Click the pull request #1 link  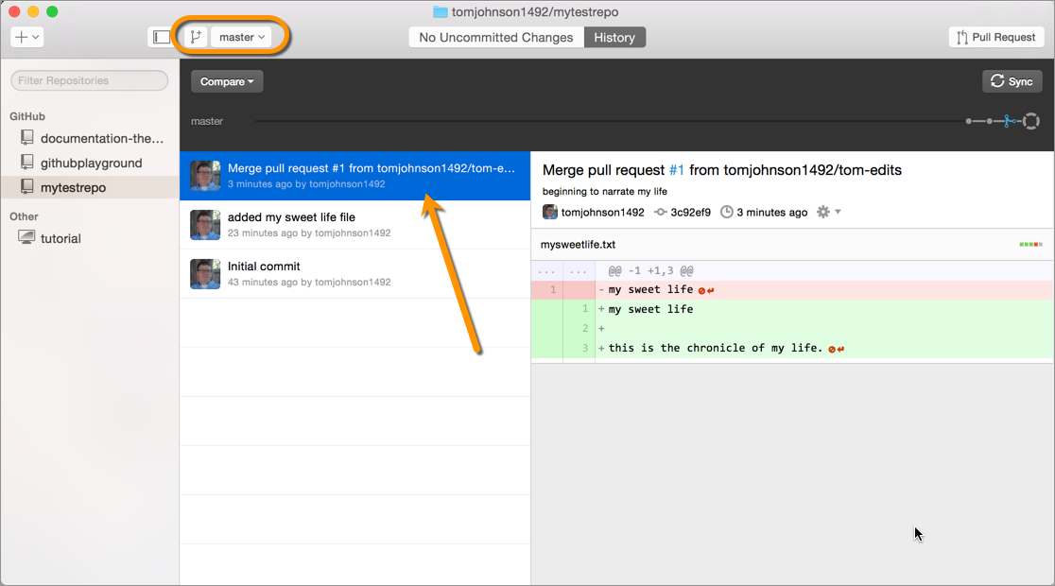pyautogui.click(x=676, y=170)
